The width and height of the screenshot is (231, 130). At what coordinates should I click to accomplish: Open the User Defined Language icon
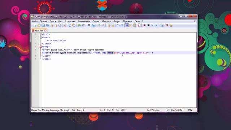pyautogui.click(x=131, y=25)
